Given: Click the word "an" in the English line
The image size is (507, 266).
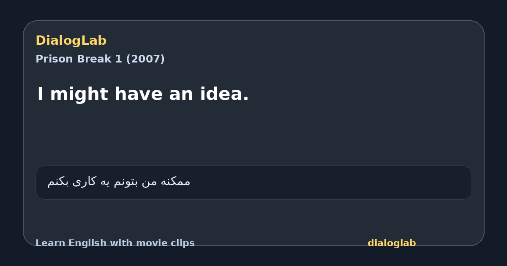Looking at the screenshot, I should click(x=181, y=95).
